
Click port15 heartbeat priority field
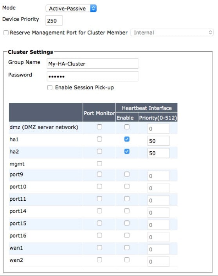click(159, 225)
